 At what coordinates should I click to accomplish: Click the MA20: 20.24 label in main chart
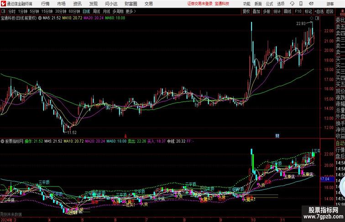[x=93, y=18]
